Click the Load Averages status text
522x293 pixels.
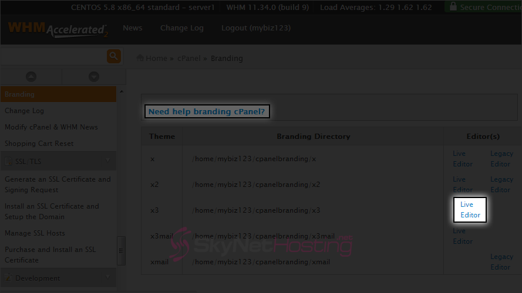(x=376, y=7)
